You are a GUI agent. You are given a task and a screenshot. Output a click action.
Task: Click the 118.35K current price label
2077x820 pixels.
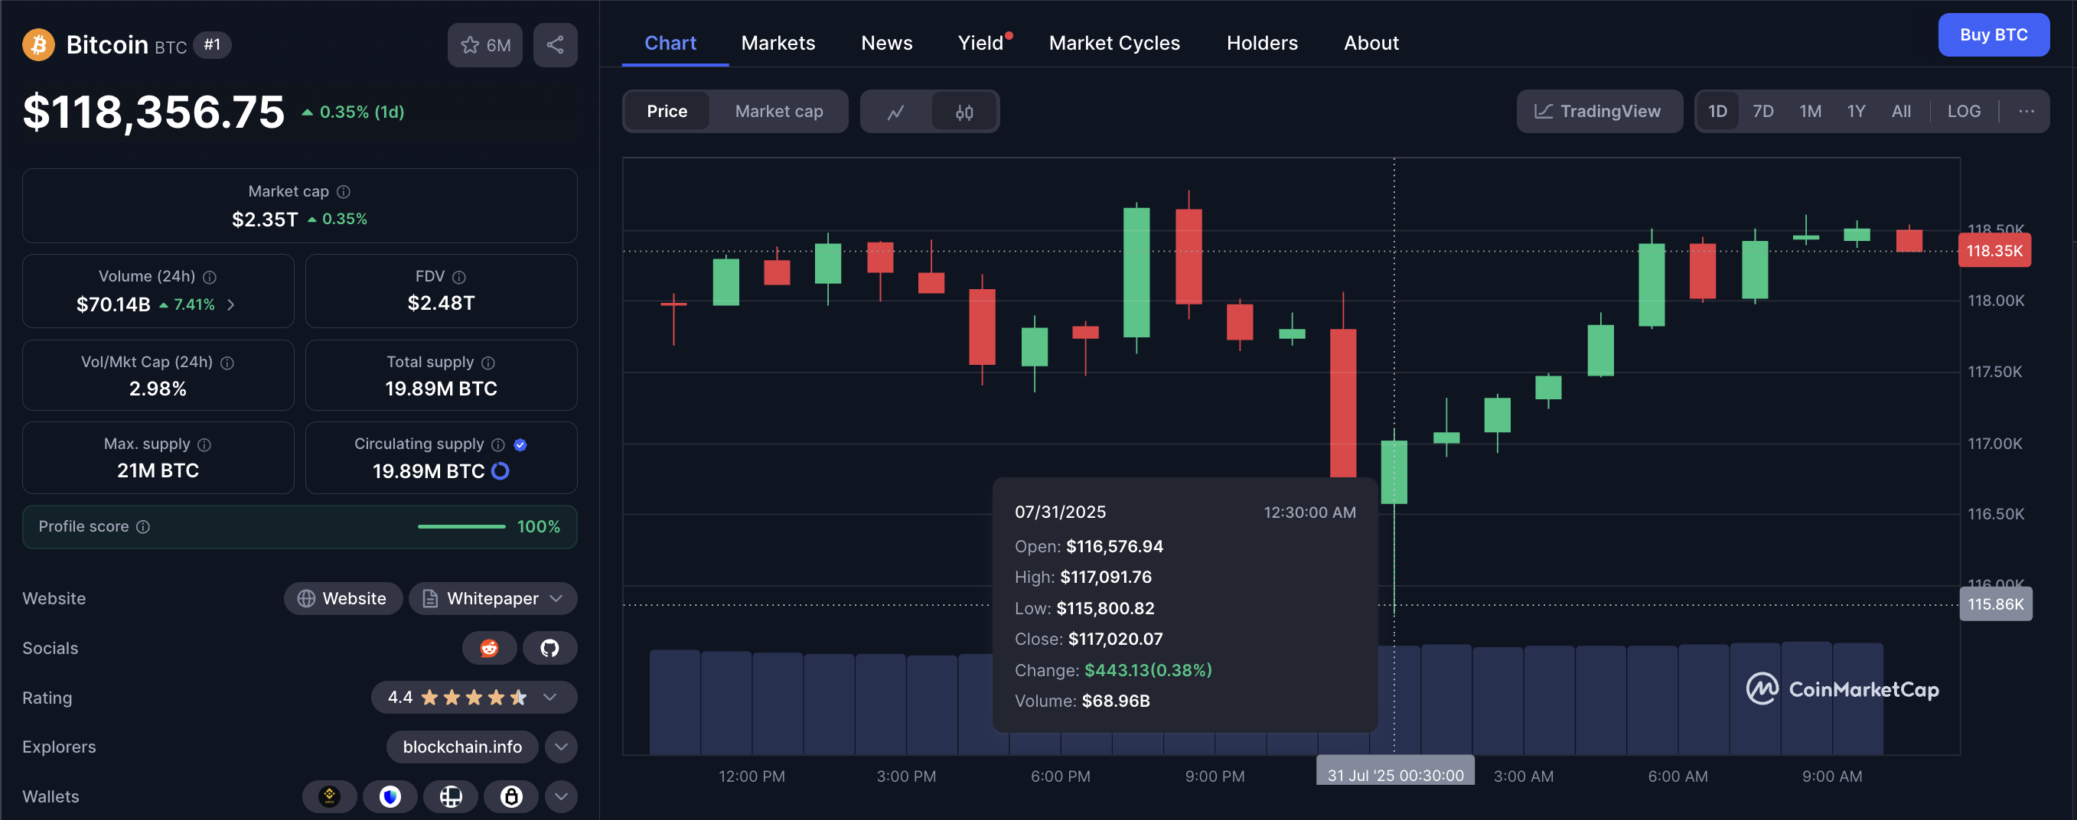[x=1995, y=251]
